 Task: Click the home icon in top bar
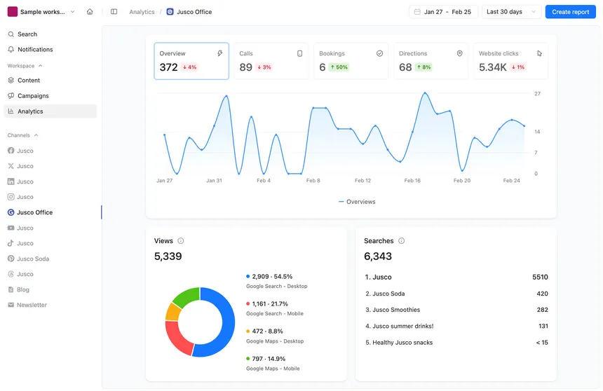90,12
